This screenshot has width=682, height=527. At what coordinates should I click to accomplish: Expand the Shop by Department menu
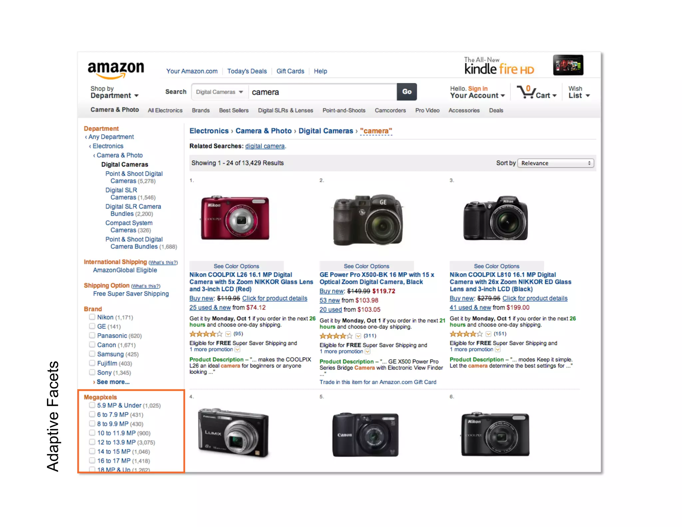click(x=114, y=92)
